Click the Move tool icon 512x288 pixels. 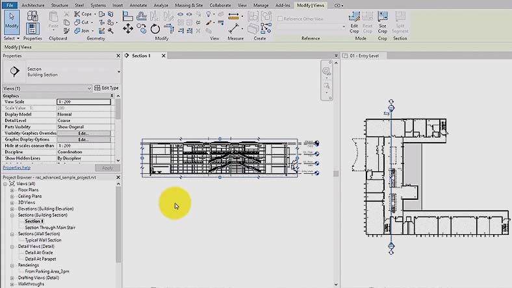(127, 29)
